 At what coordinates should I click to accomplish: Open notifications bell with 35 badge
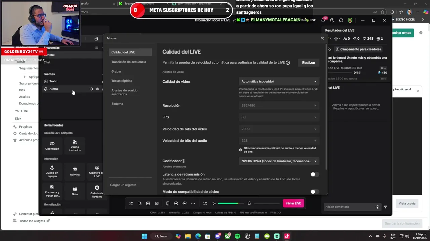click(x=323, y=20)
